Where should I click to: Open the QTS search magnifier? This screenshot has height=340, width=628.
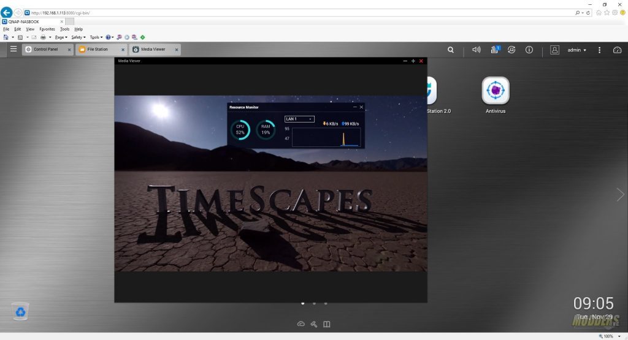point(451,50)
